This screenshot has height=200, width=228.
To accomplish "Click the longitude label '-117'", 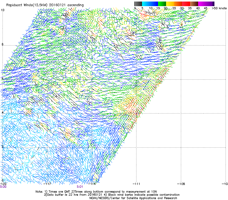I will click(x=47, y=184).
